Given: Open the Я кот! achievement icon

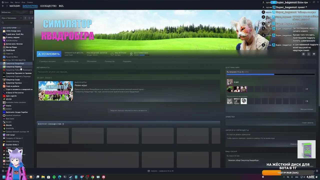Looking at the screenshot, I should point(230,82).
